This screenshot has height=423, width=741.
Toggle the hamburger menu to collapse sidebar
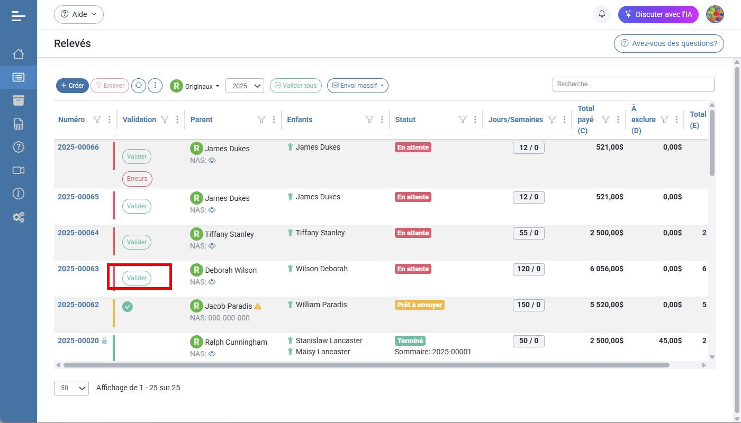click(19, 16)
